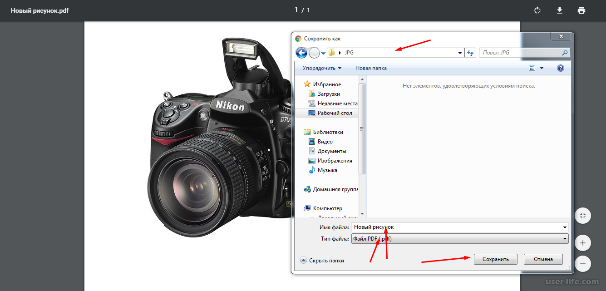Zoom in the PDF viewer

pos(583,243)
